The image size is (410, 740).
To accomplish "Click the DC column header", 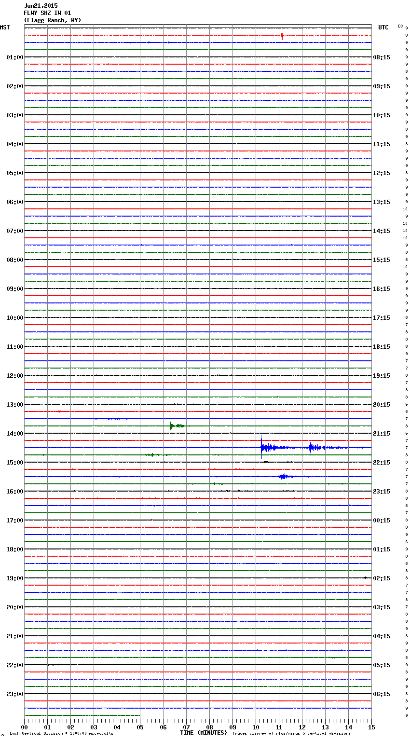I will 400,26.
